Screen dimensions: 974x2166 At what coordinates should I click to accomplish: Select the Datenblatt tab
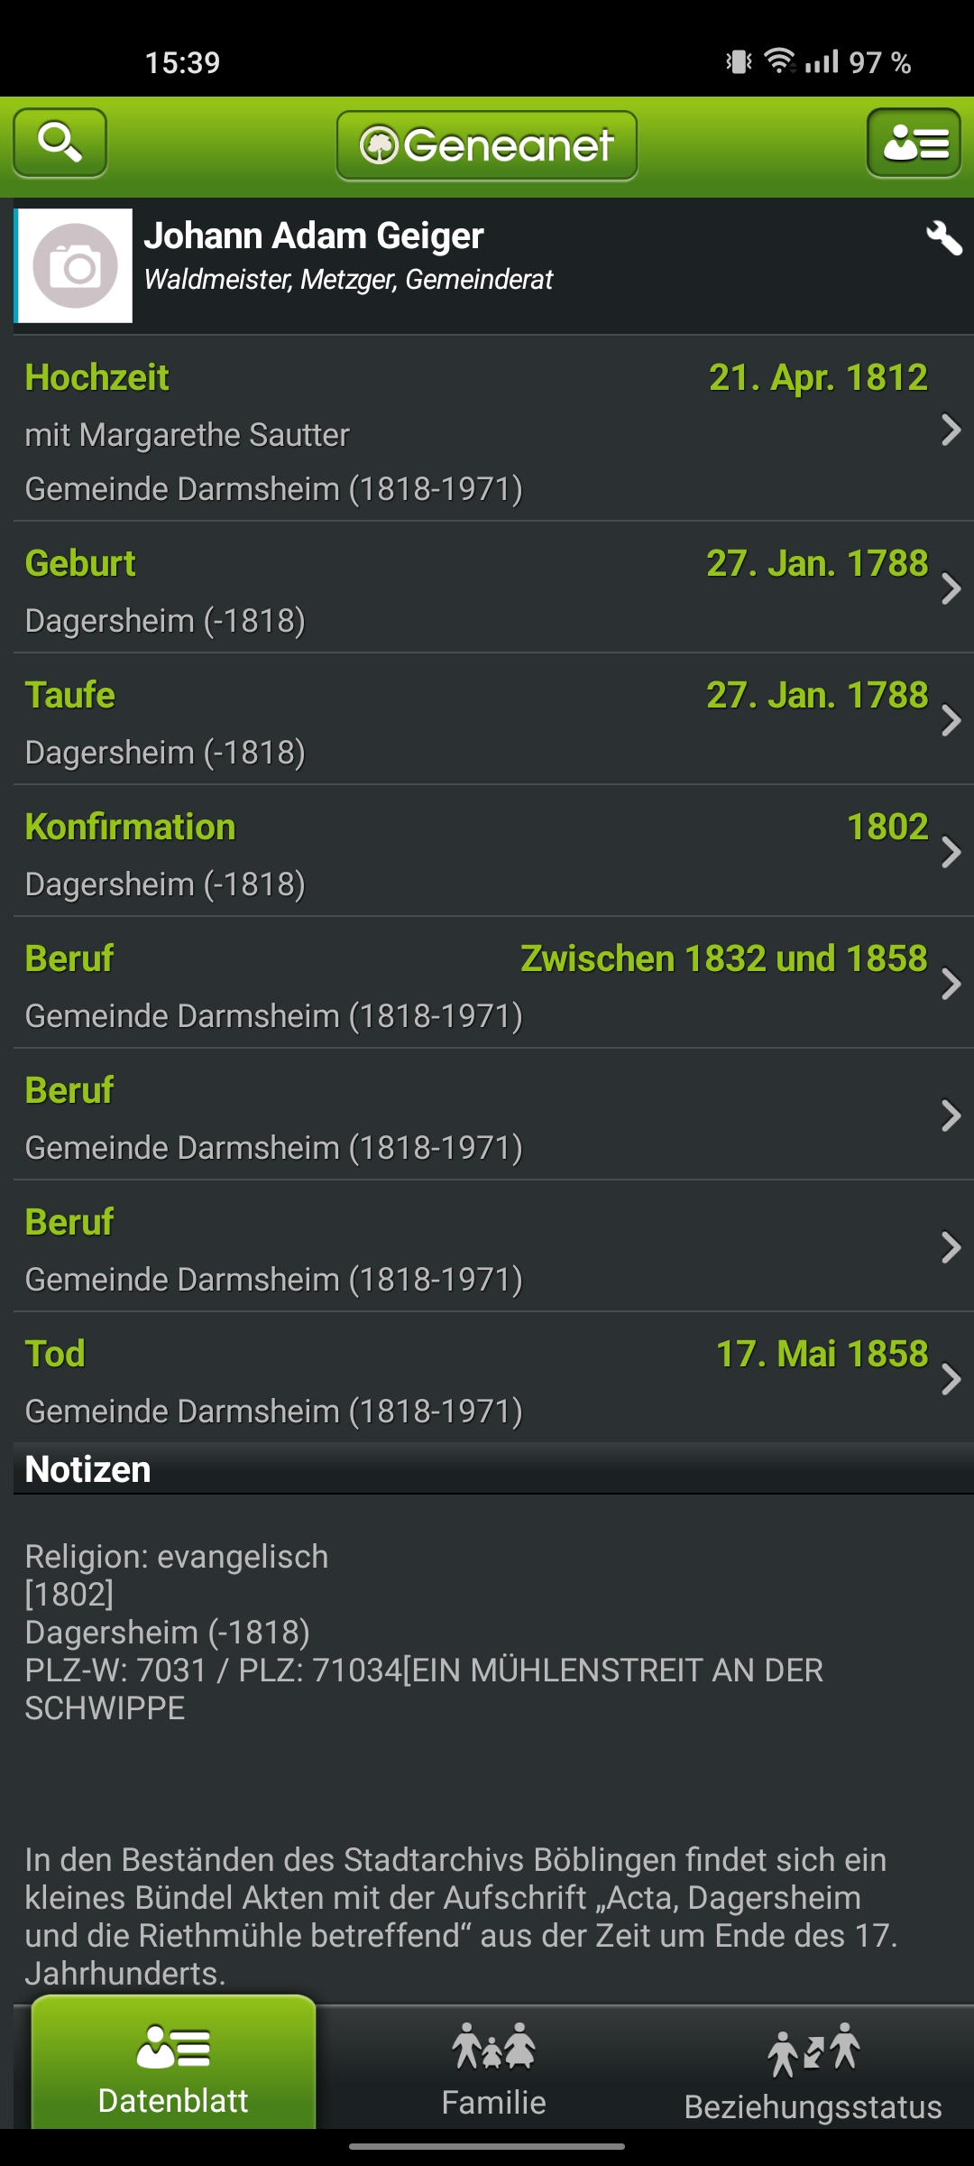pos(173,2067)
